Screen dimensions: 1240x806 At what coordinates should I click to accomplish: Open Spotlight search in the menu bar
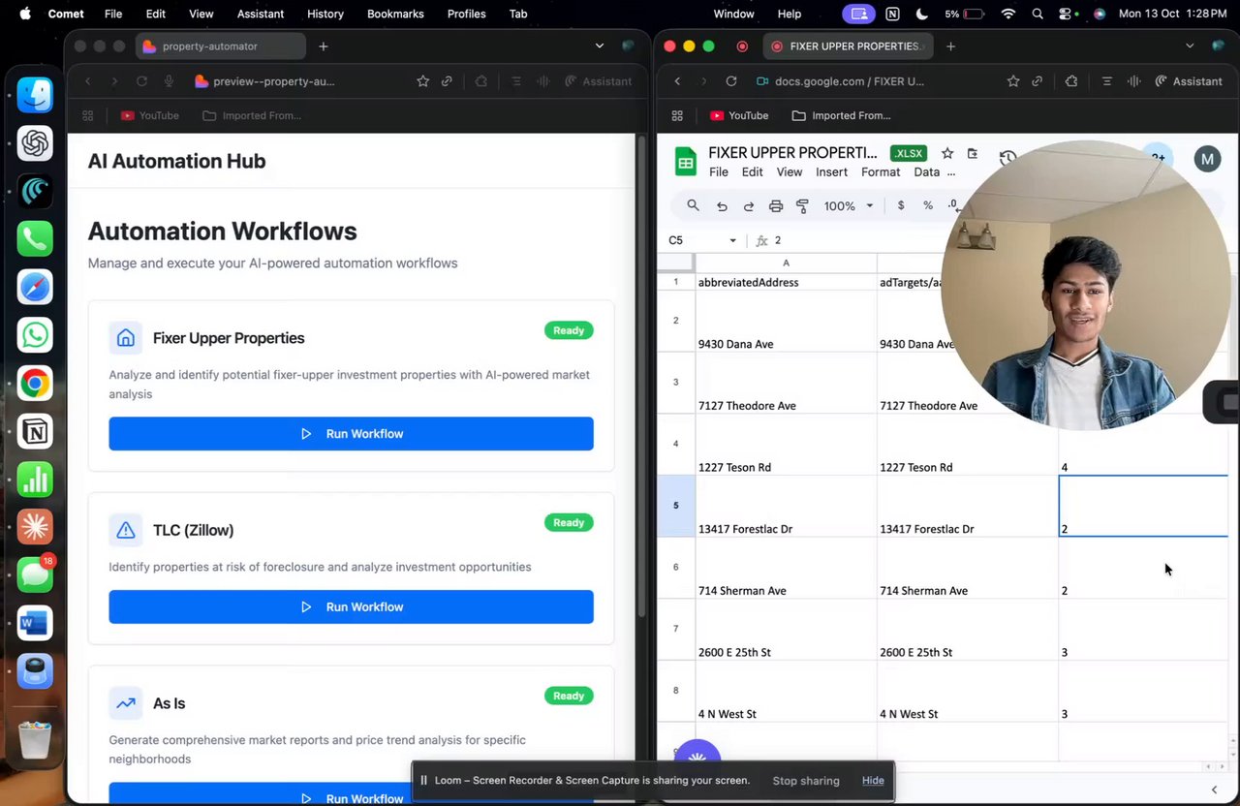1038,14
